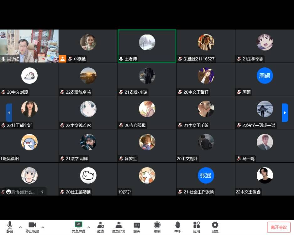Viewport: 294px width, 235px height.
Task: Start recording with the 录制 icon
Action: 157,225
